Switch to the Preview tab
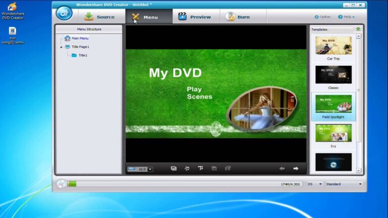 tap(196, 17)
